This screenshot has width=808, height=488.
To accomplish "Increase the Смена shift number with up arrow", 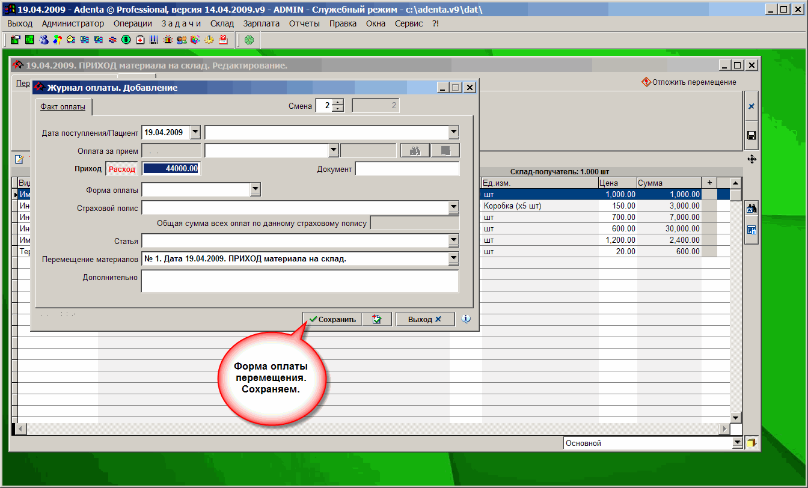I will point(338,103).
